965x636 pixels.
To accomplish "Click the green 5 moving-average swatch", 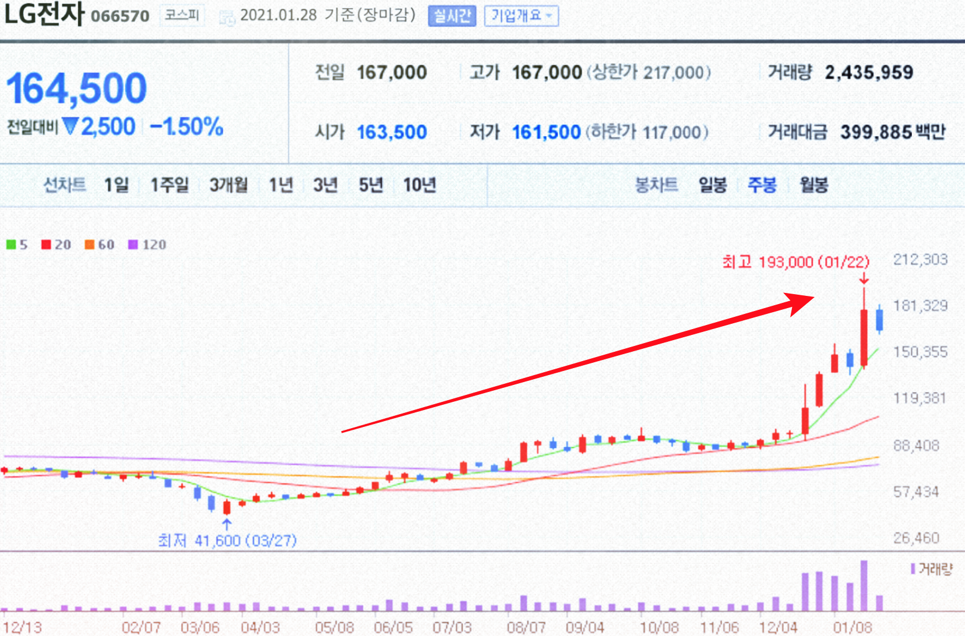I will [x=11, y=245].
